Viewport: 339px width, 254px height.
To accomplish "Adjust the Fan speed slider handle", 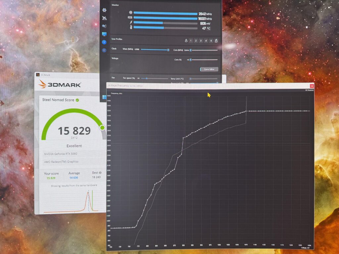I will pos(147,78).
